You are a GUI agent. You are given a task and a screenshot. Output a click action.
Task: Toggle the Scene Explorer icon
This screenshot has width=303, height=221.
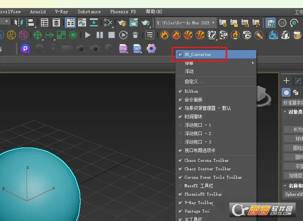[x=45, y=23]
